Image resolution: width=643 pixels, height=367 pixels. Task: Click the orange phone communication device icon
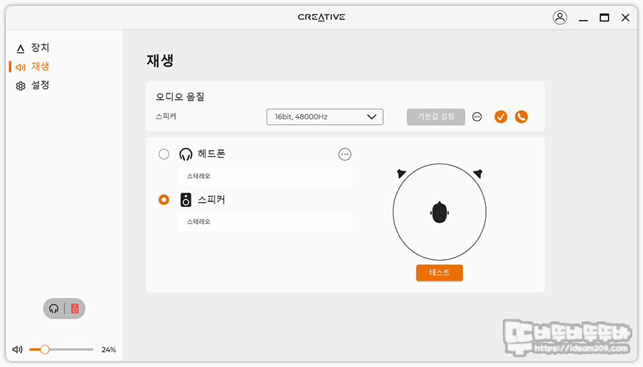[522, 116]
